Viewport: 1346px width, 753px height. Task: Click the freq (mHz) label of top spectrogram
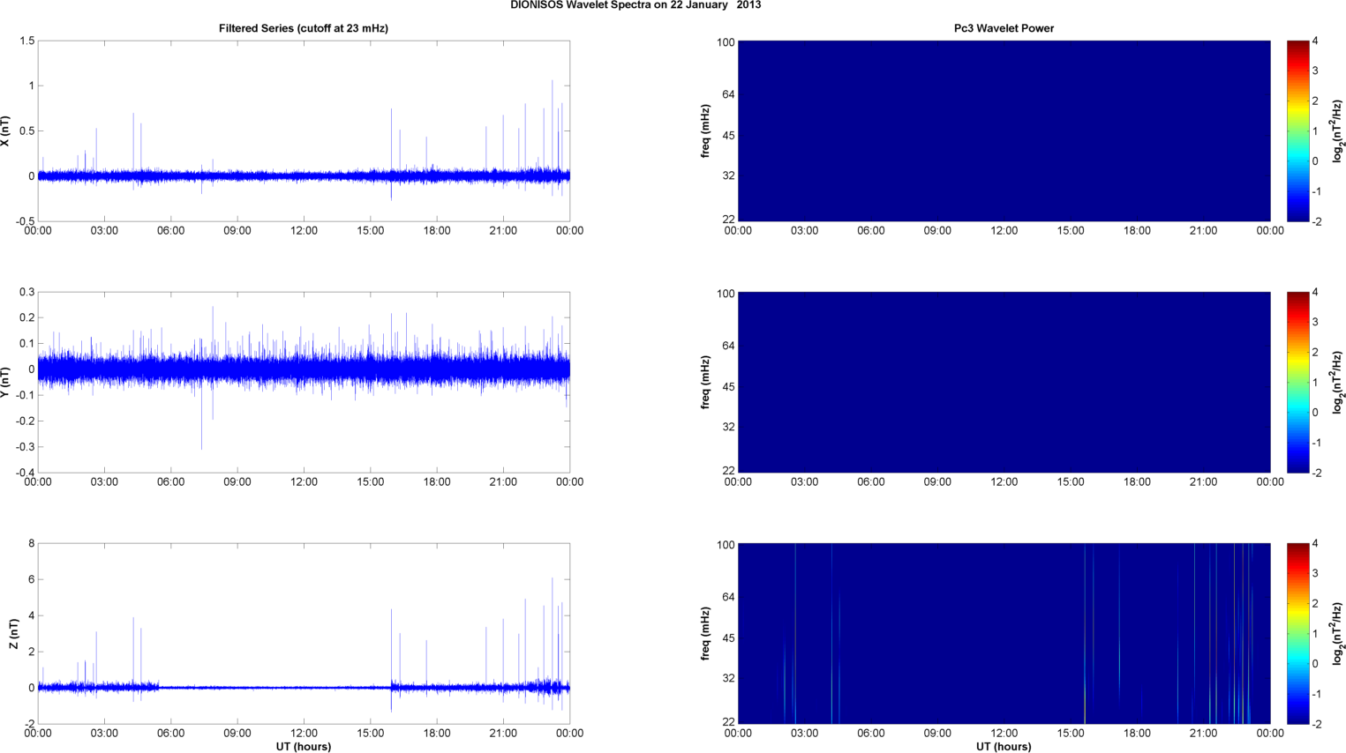705,131
